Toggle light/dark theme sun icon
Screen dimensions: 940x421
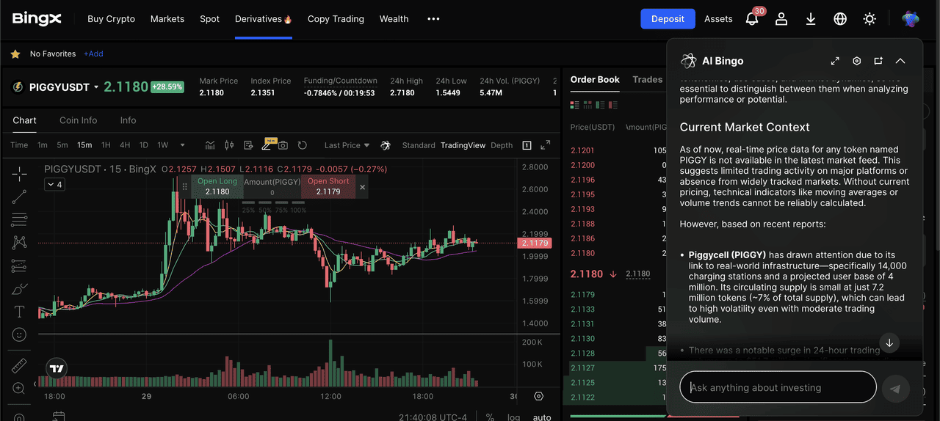tap(869, 19)
